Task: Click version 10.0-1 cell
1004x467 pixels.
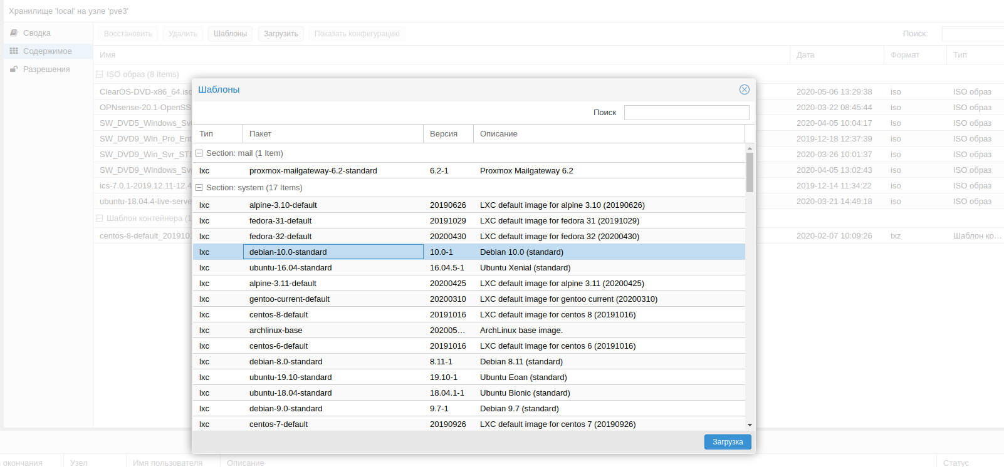Action: point(441,252)
